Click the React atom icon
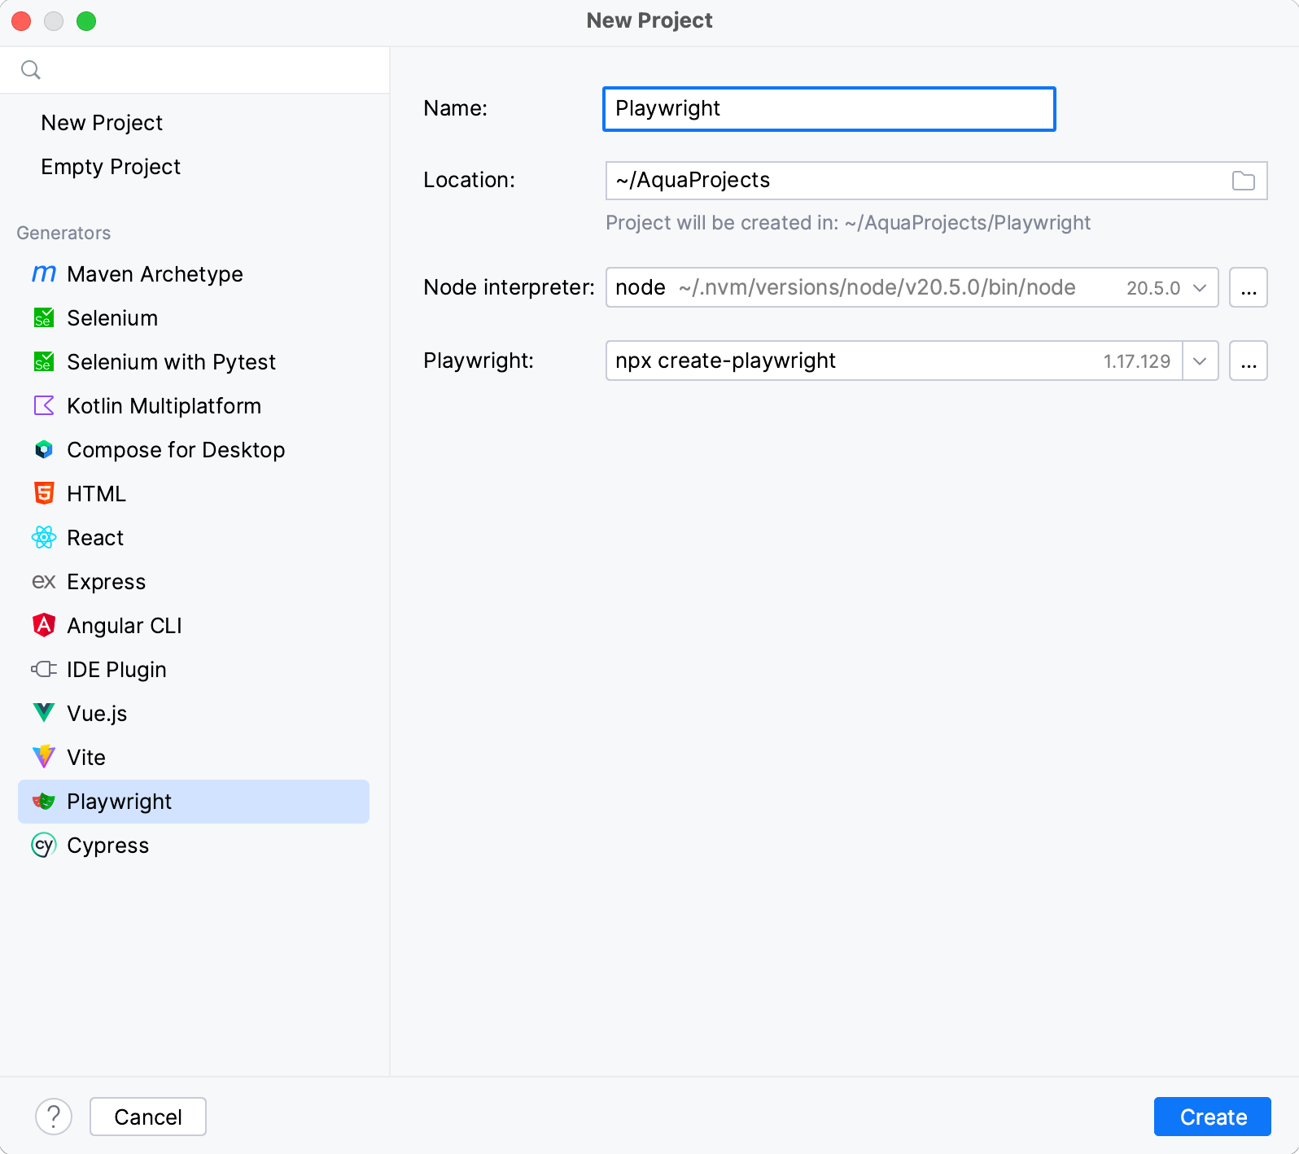The width and height of the screenshot is (1299, 1154). pyautogui.click(x=44, y=538)
